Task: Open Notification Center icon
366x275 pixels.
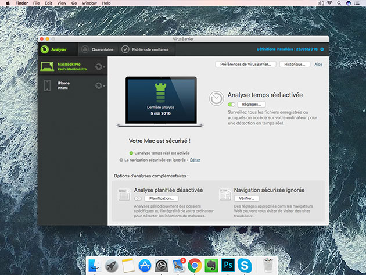Action: (357, 3)
